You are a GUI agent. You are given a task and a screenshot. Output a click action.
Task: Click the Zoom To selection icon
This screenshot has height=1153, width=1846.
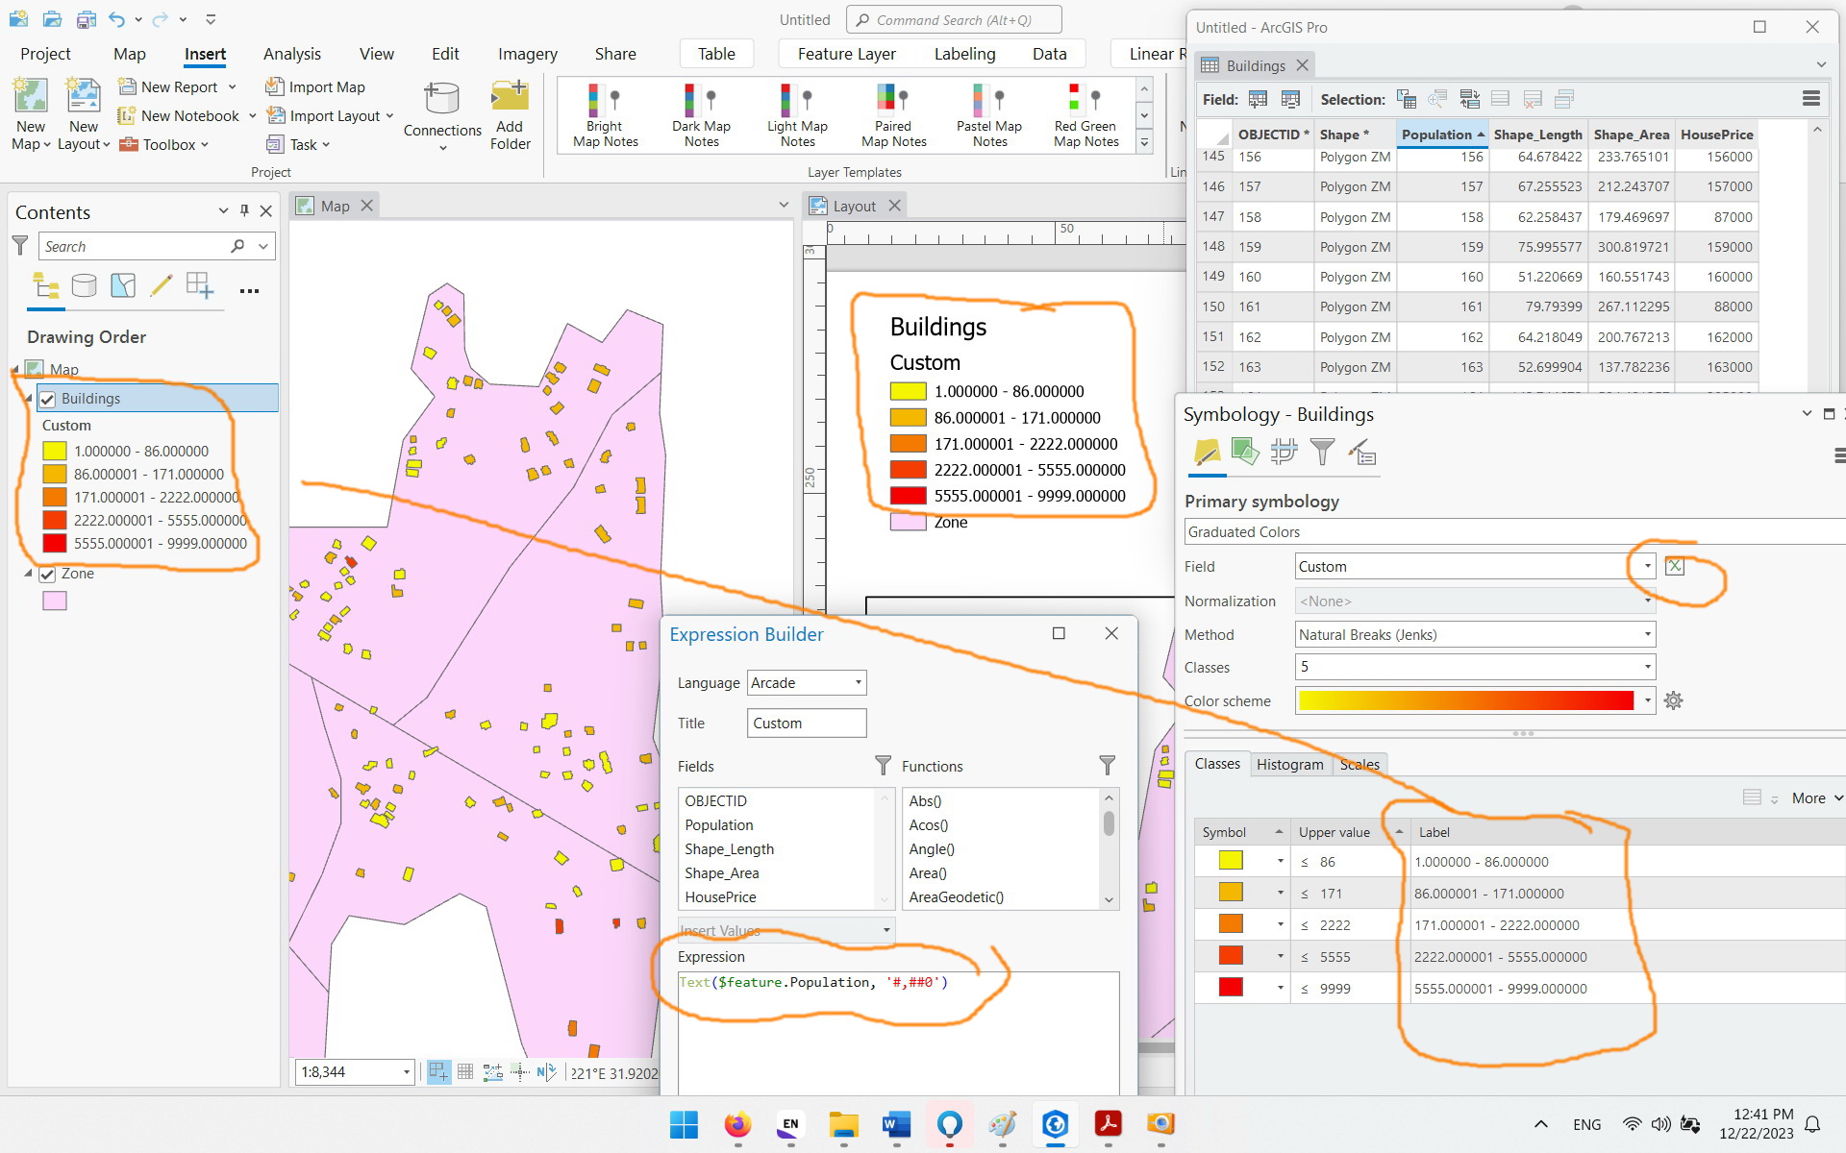[1438, 98]
